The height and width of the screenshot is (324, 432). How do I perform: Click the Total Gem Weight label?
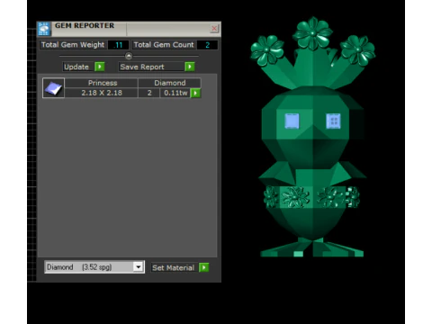click(x=73, y=45)
